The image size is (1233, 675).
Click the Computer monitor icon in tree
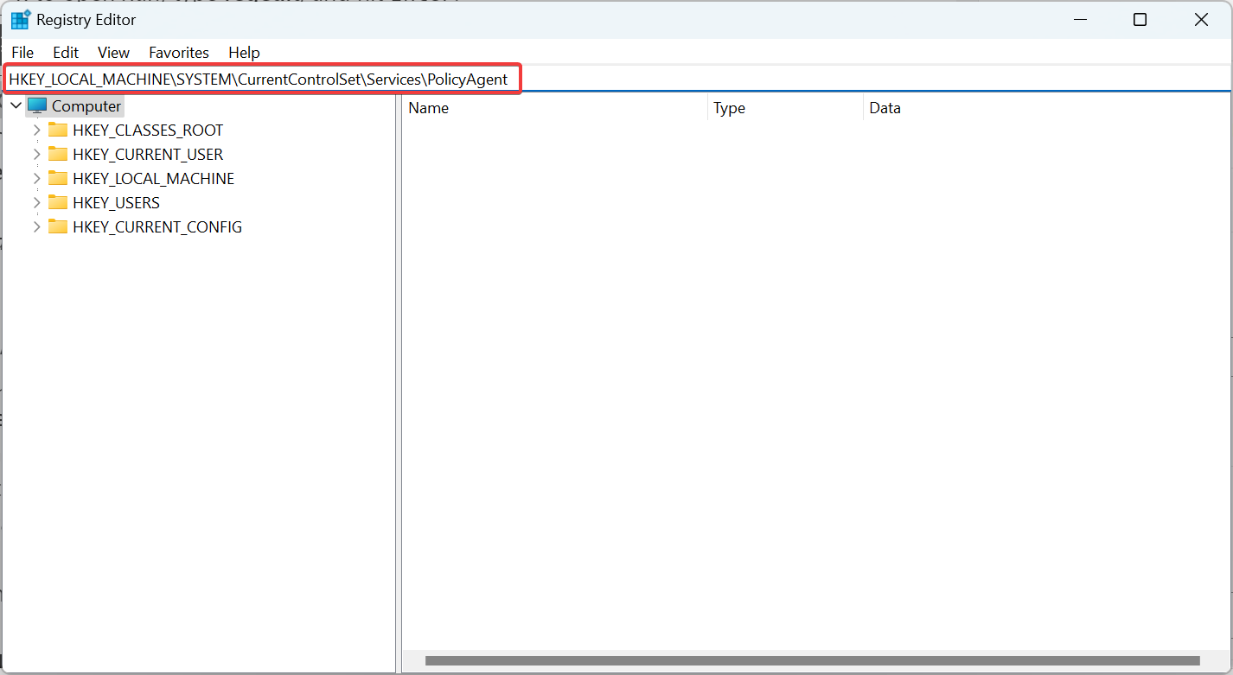coord(37,106)
